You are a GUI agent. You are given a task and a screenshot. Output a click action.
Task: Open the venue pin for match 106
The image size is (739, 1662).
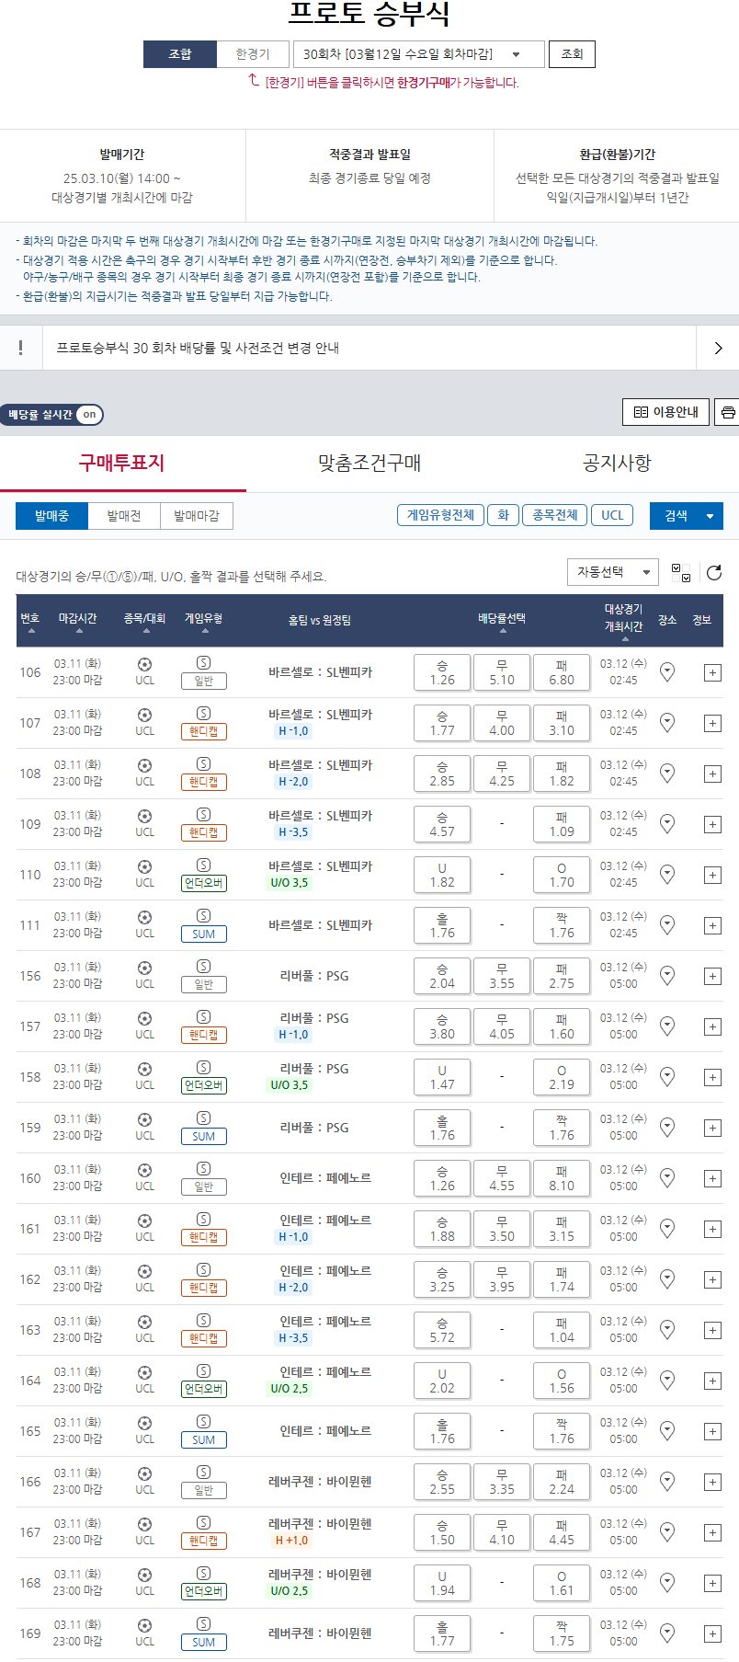click(667, 672)
